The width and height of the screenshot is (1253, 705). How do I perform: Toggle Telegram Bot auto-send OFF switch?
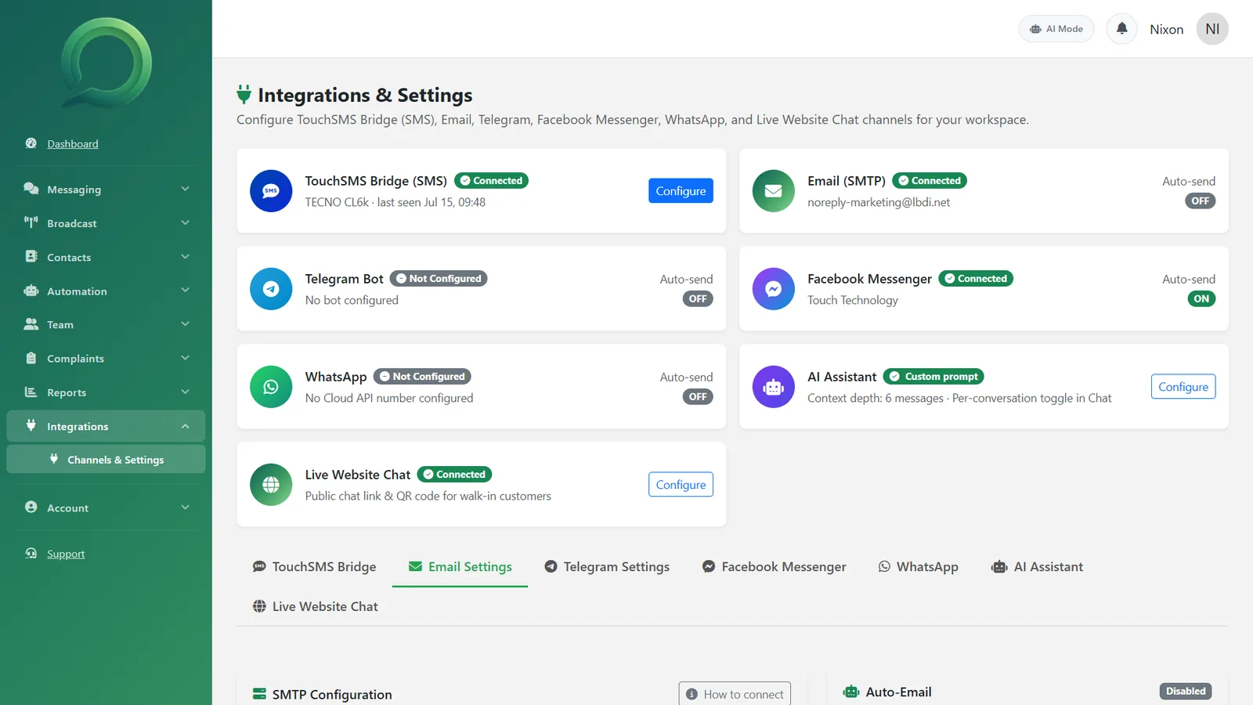pyautogui.click(x=698, y=298)
